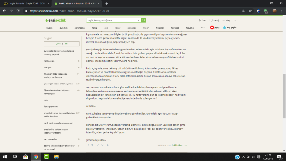
Task: Open the #spor channel
Action: (x=146, y=28)
